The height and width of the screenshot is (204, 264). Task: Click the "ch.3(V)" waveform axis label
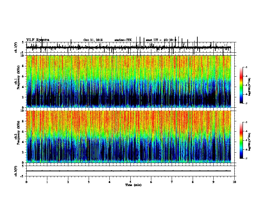[16, 171]
